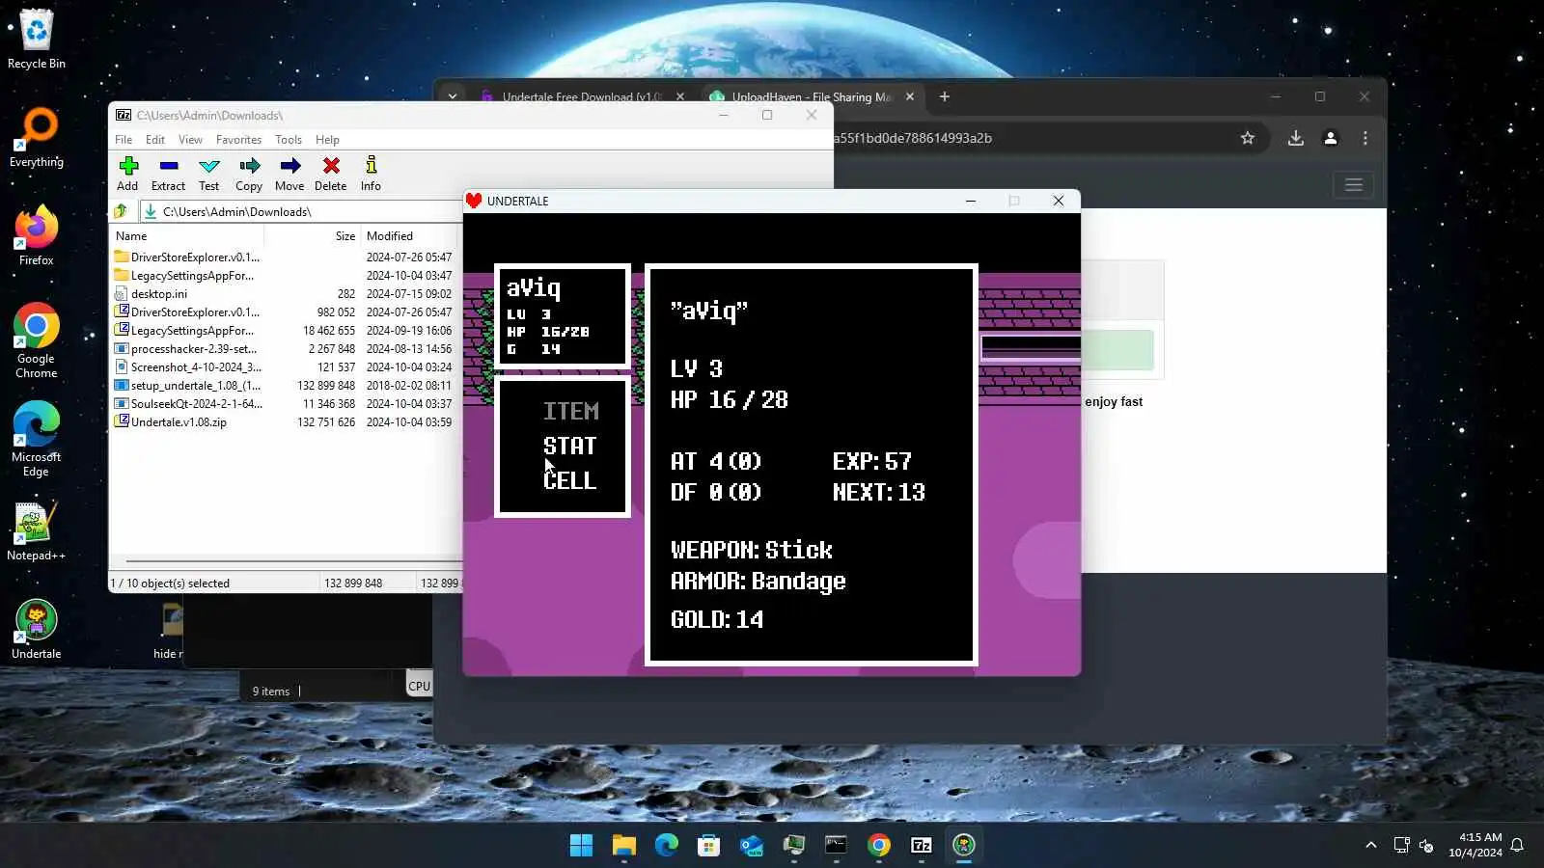The height and width of the screenshot is (868, 1544).
Task: Sort 7-Zip files by Size column
Action: 345,236
